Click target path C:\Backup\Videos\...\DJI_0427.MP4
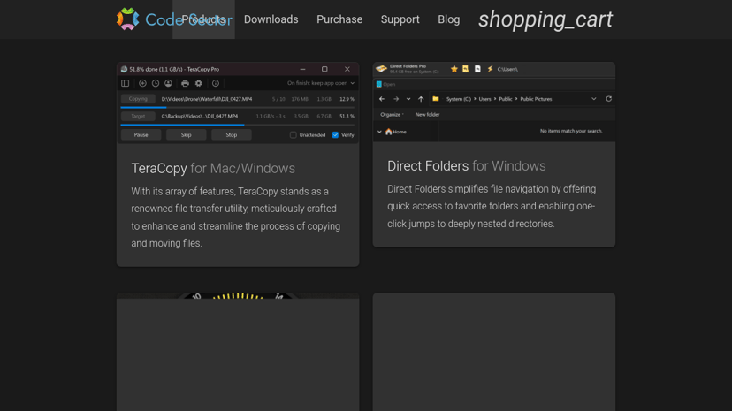 (200, 116)
